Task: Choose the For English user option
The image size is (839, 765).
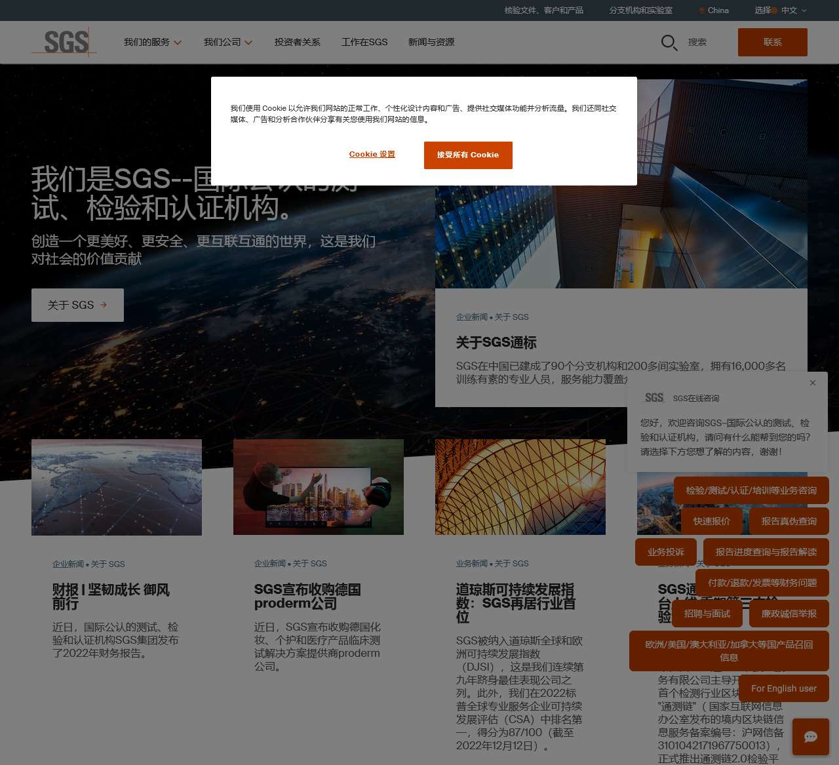Action: 783,688
